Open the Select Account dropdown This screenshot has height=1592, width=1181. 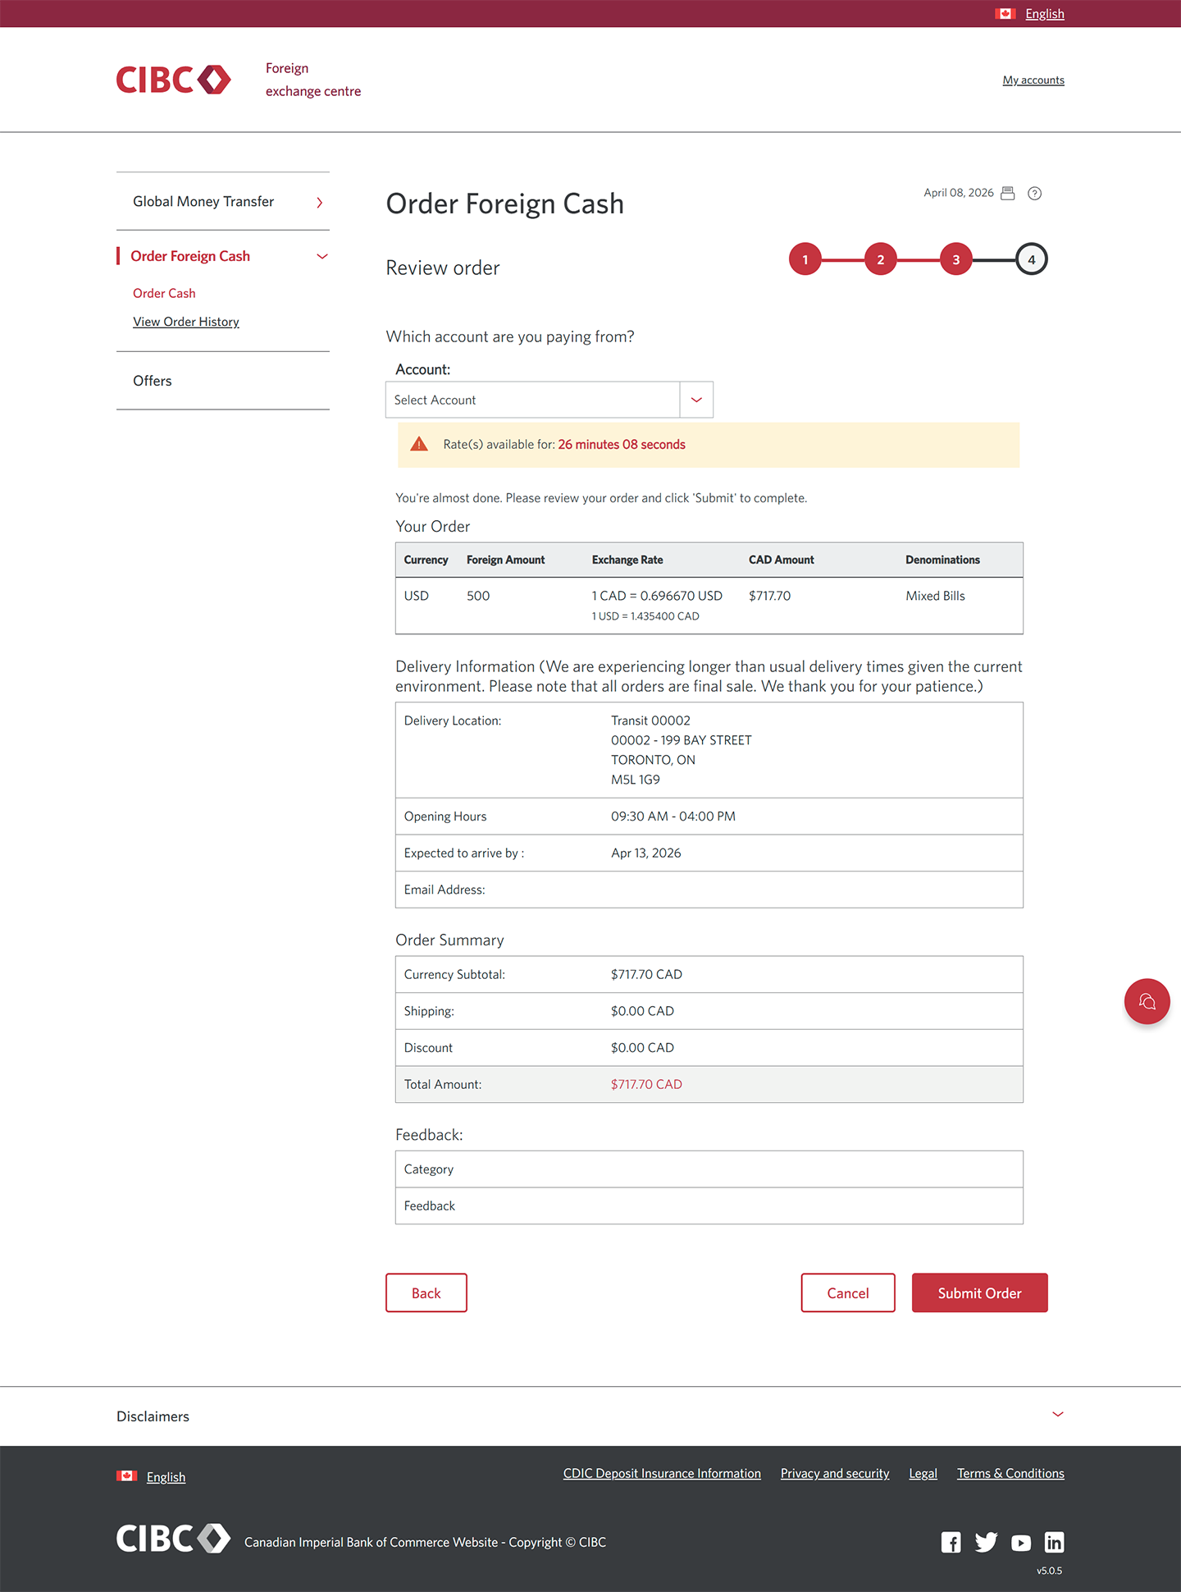[x=549, y=400]
